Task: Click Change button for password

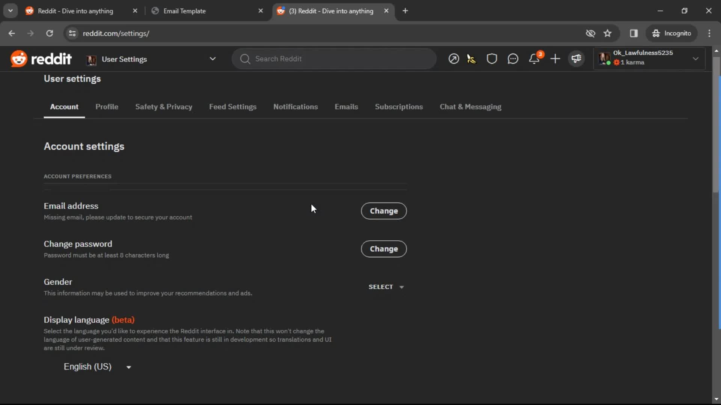Action: point(384,249)
